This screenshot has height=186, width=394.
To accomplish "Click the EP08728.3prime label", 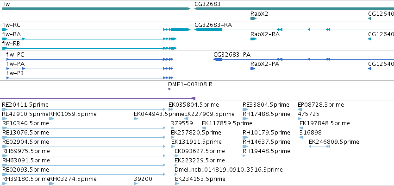I will click(321, 105).
